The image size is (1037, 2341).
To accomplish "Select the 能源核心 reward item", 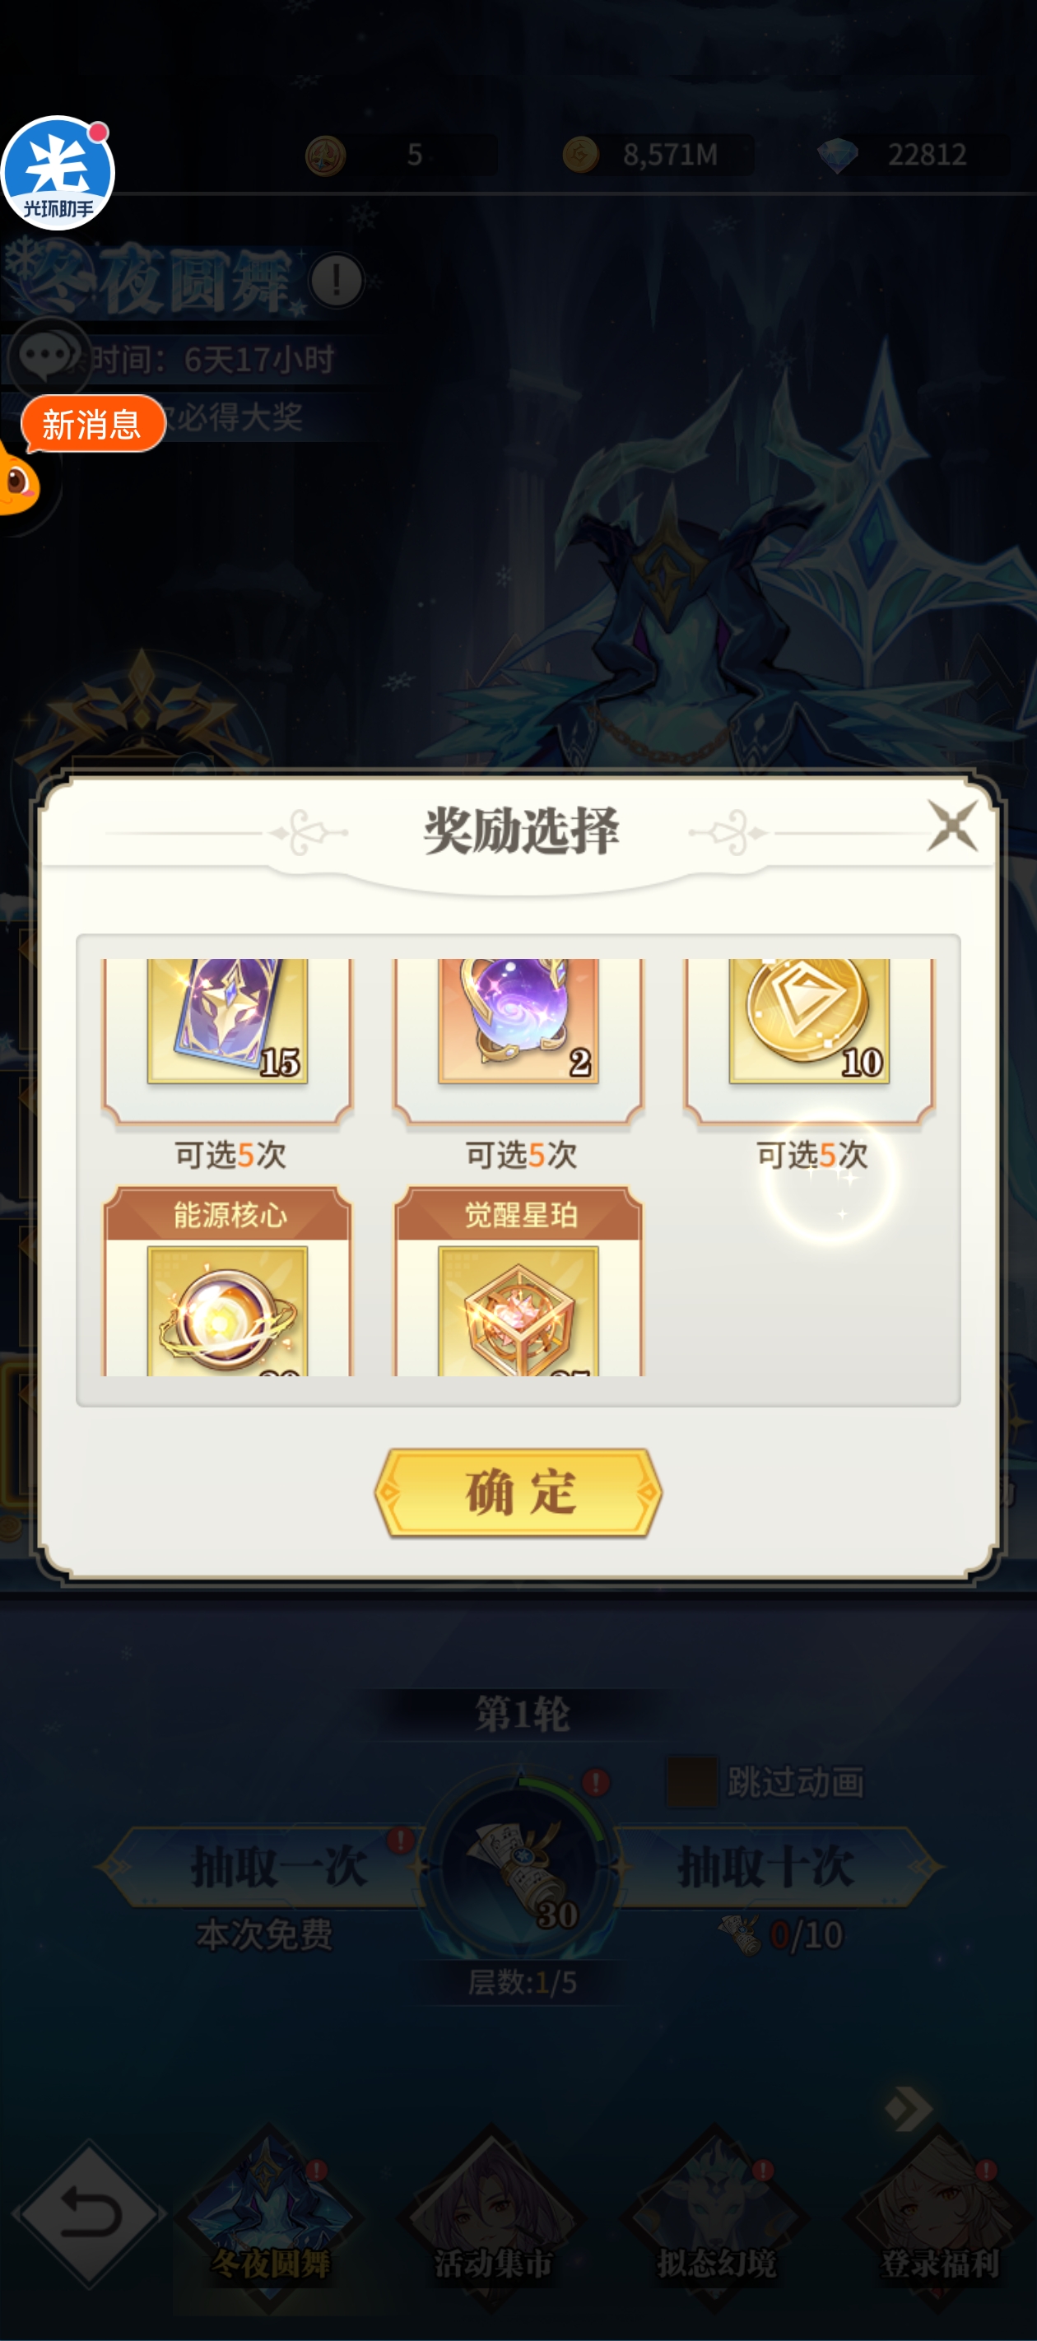I will pos(227,1282).
